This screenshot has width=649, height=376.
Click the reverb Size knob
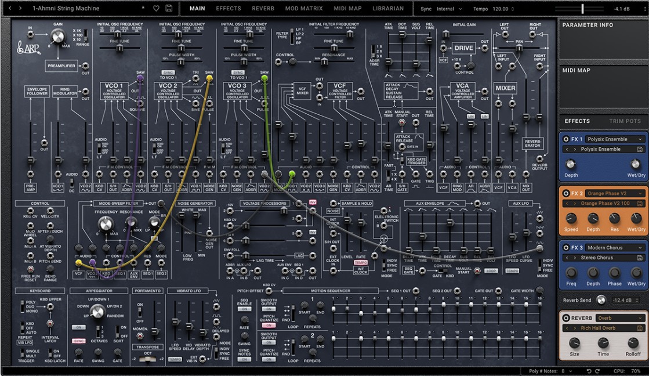pos(574,343)
